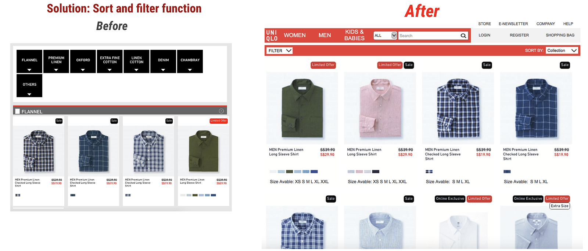
Task: Click into the Search input field
Action: point(429,36)
